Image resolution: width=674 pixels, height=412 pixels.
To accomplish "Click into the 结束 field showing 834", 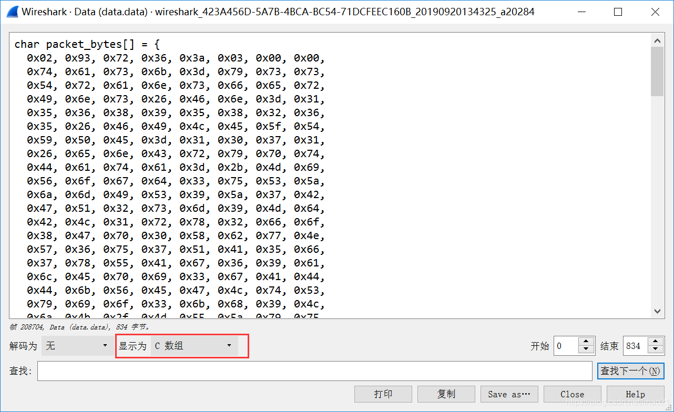I will coord(635,346).
